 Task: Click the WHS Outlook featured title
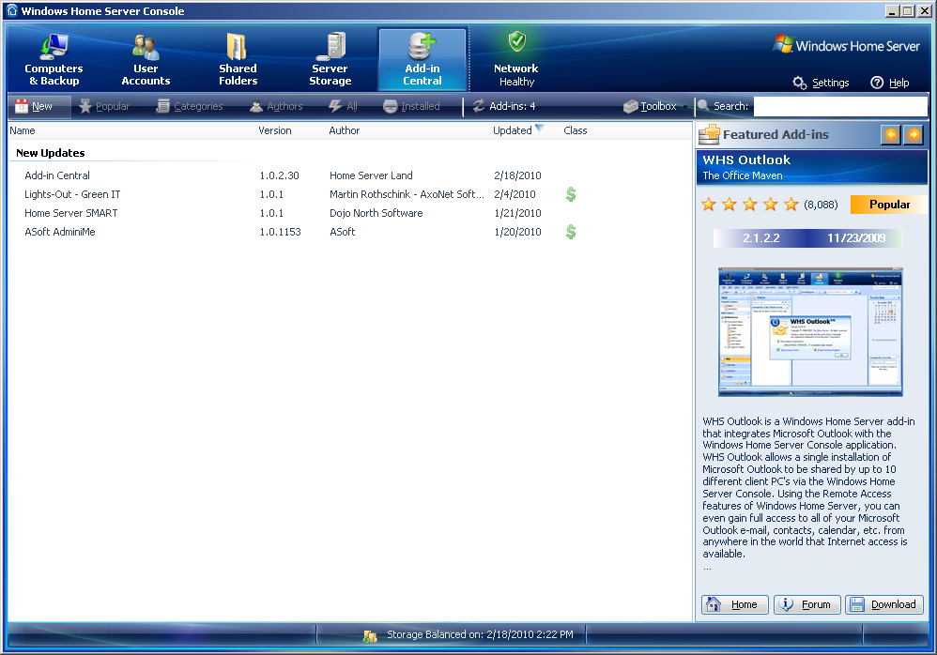tap(746, 160)
